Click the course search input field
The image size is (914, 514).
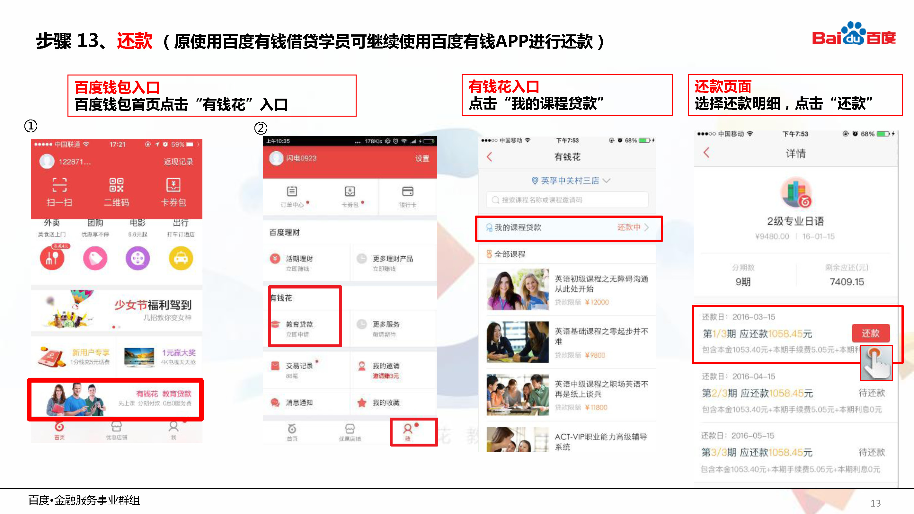click(x=567, y=200)
